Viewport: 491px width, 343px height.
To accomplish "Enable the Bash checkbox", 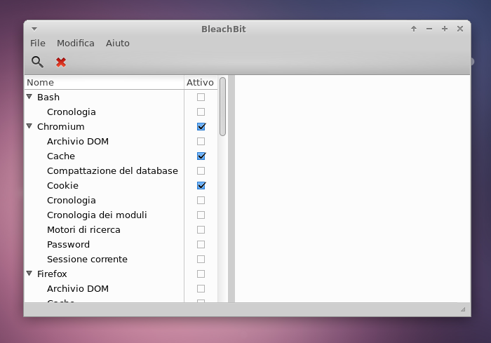I will coord(201,97).
